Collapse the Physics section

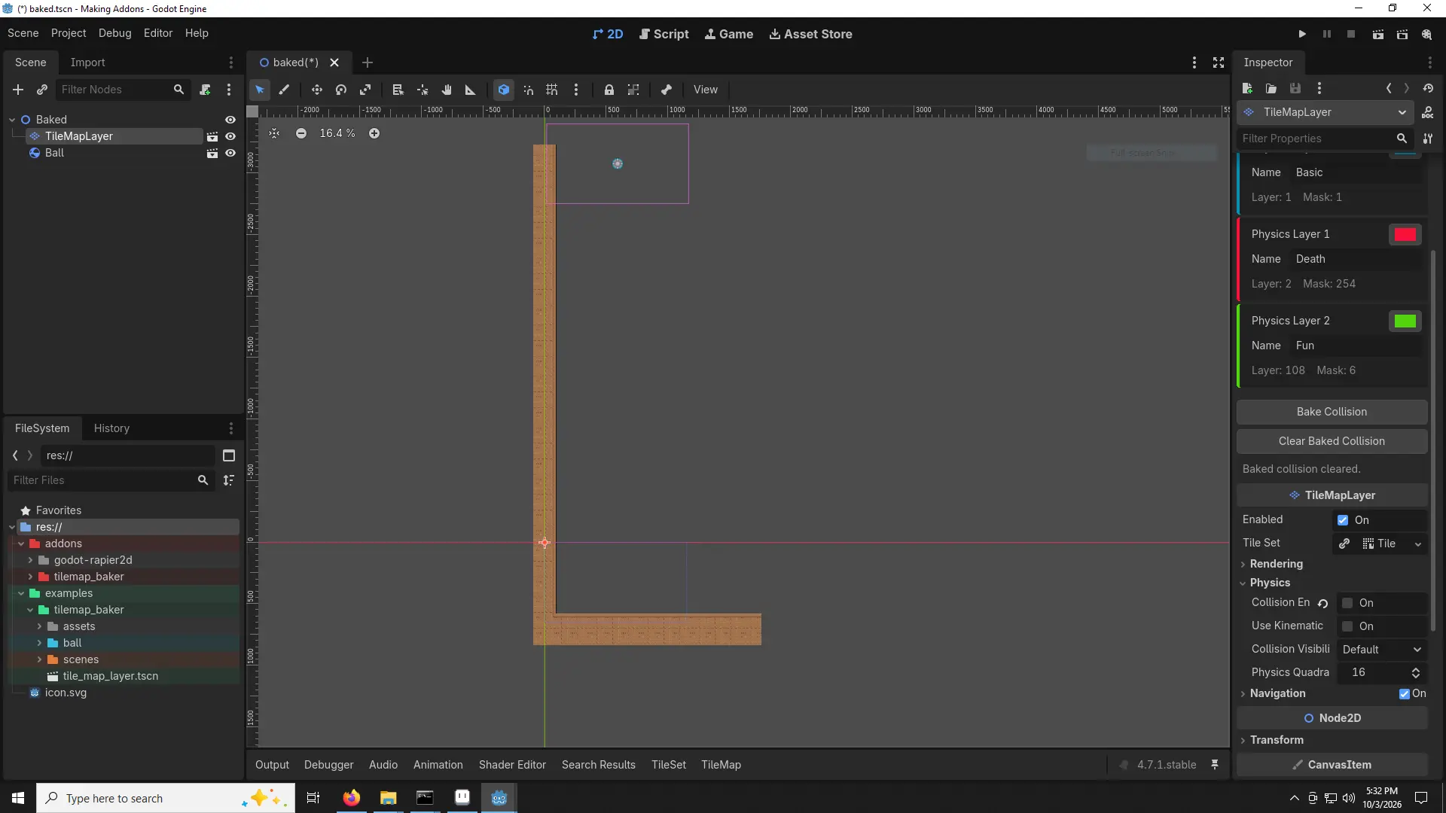click(x=1270, y=583)
